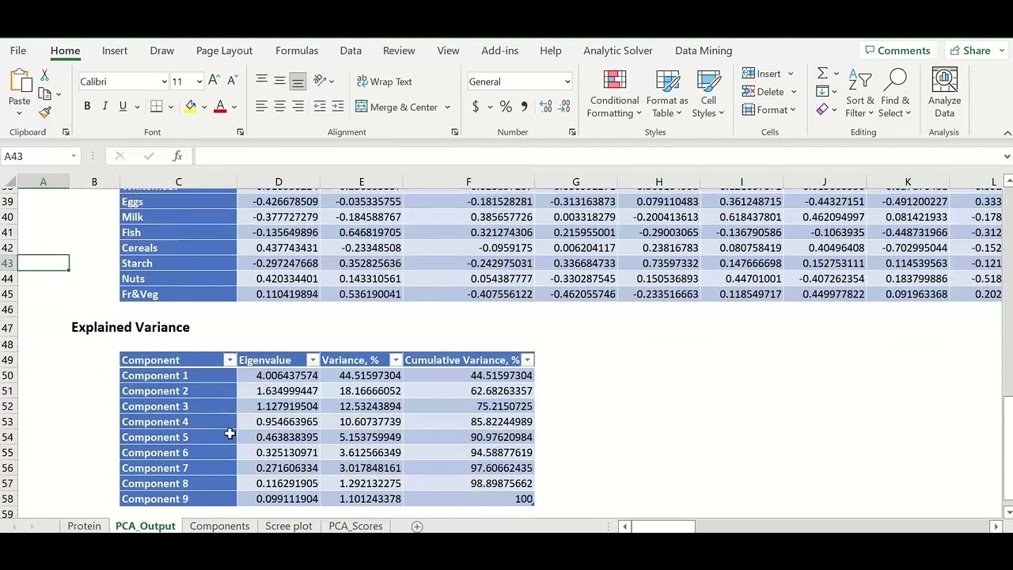
Task: Center text horizontally
Action: coord(279,107)
